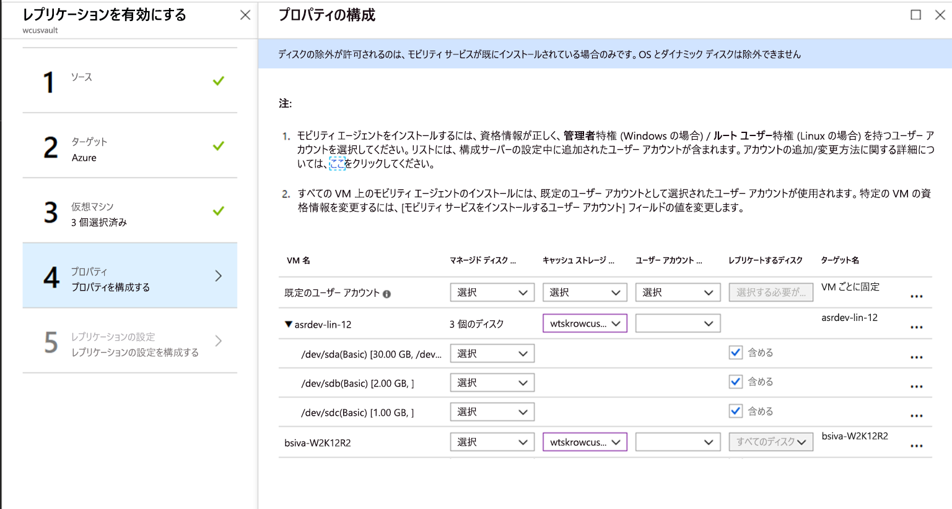The height and width of the screenshot is (509, 952).
Task: Click the ユーザー アカウント column header
Action: (669, 260)
